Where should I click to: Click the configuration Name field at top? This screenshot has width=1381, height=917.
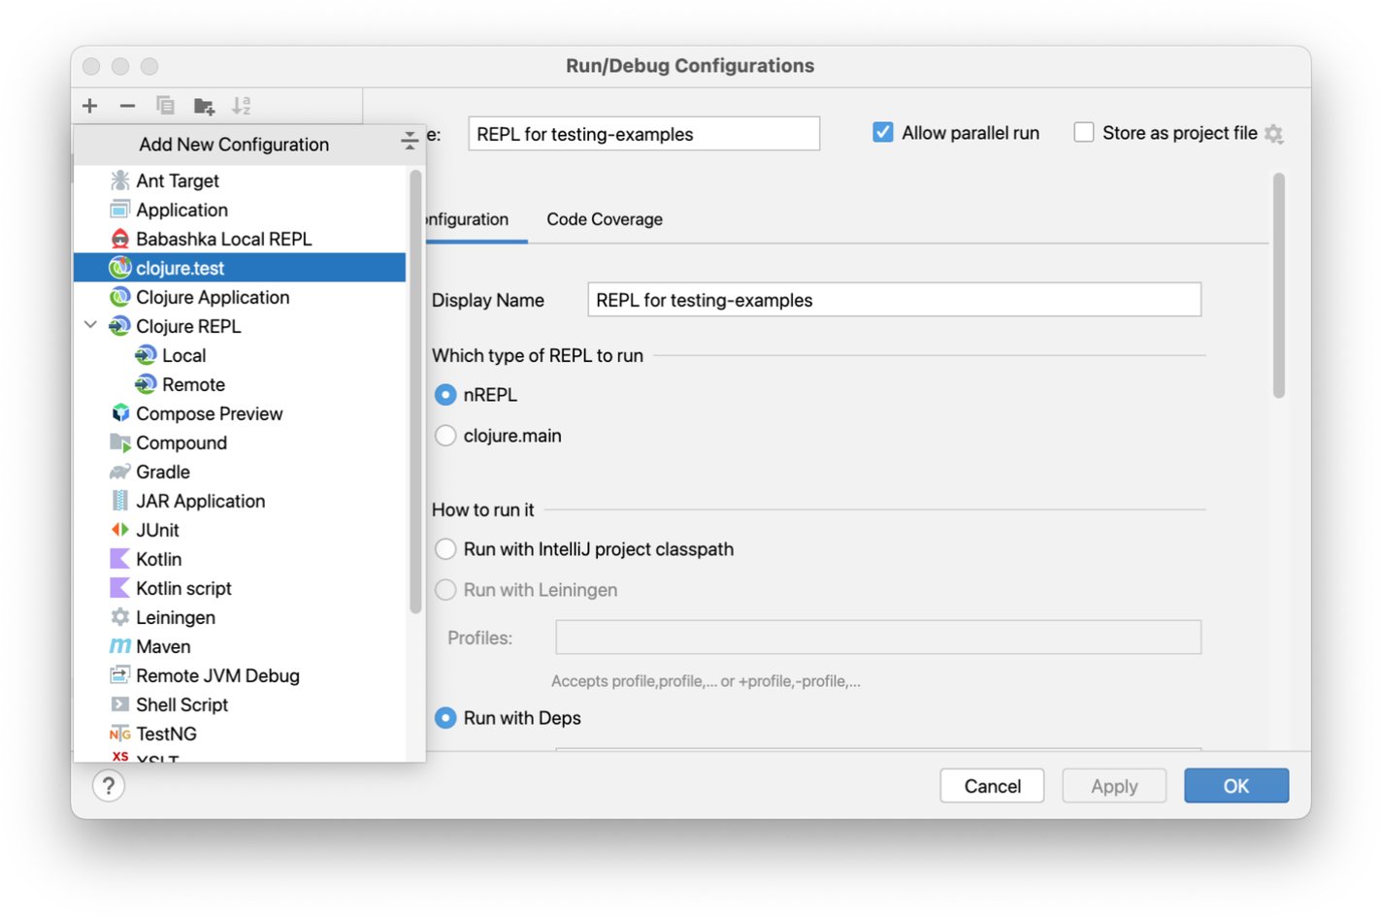(x=643, y=134)
